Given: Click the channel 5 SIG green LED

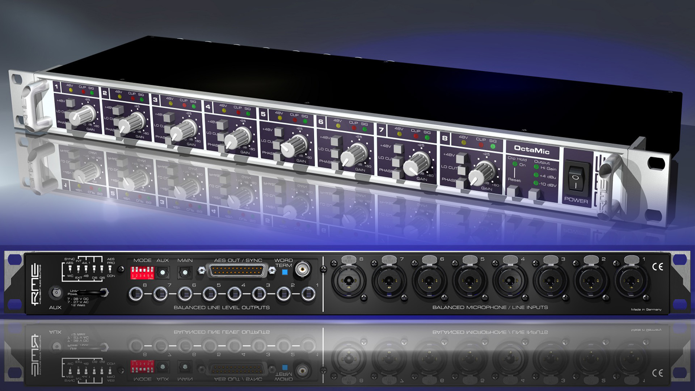Looking at the screenshot, I should pyautogui.click(x=305, y=121).
